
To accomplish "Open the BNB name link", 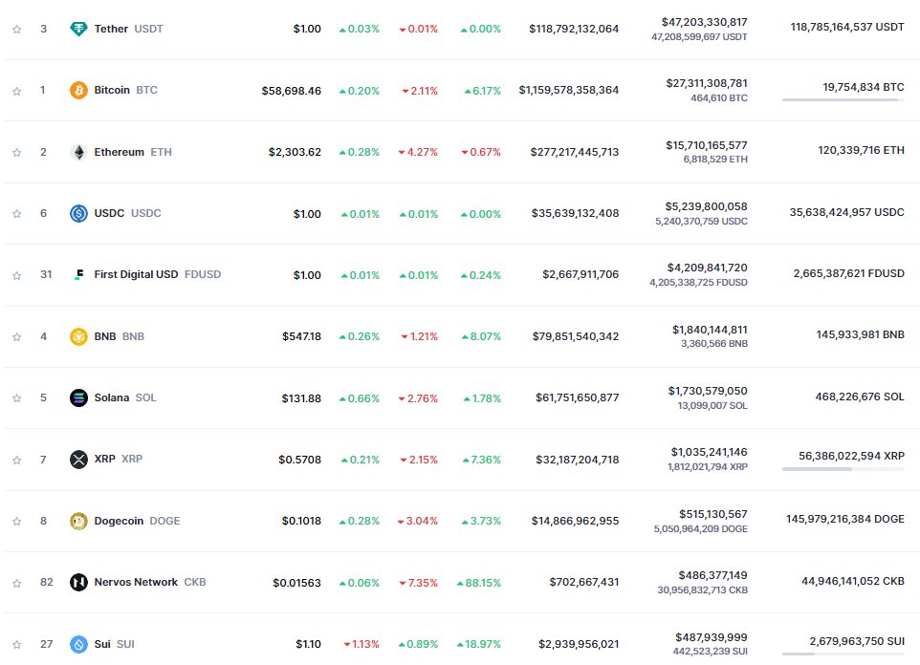I will tap(120, 336).
